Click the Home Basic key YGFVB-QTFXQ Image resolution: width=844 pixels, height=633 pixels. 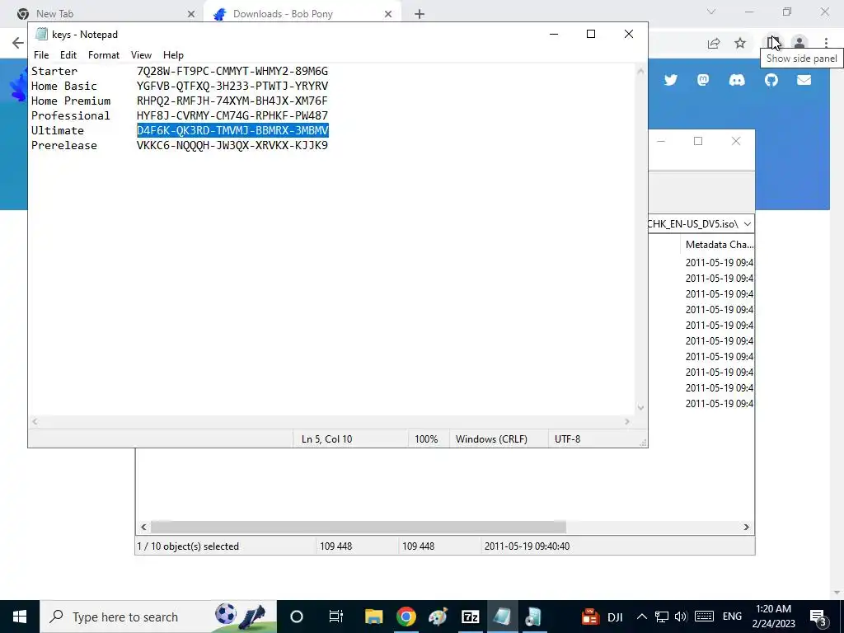click(x=232, y=86)
